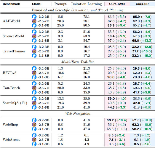
Task: Click the Qwen bear icon in WebArena -2.5-7B row
Action: 34,140
